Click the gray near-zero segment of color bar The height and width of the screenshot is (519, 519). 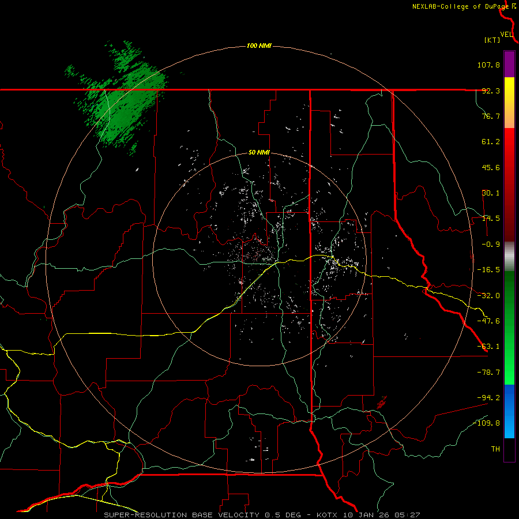coord(509,257)
